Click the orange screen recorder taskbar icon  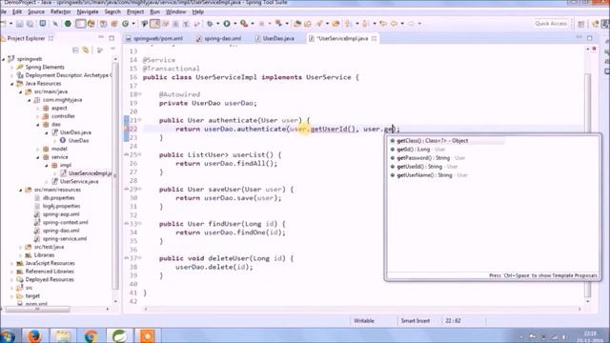pyautogui.click(x=147, y=335)
